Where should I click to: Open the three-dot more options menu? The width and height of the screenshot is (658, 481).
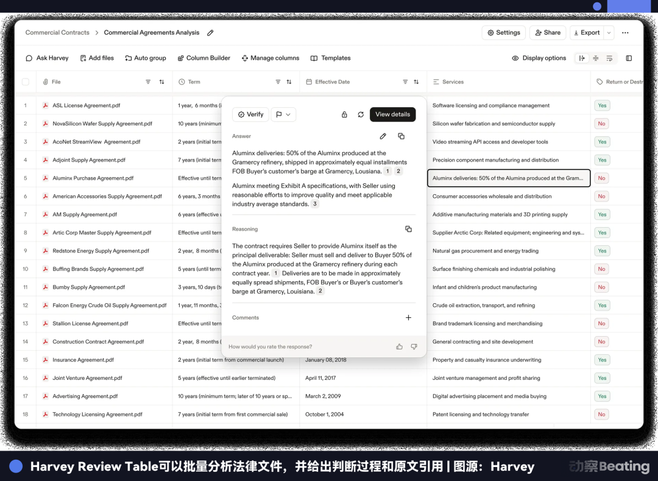pos(625,33)
